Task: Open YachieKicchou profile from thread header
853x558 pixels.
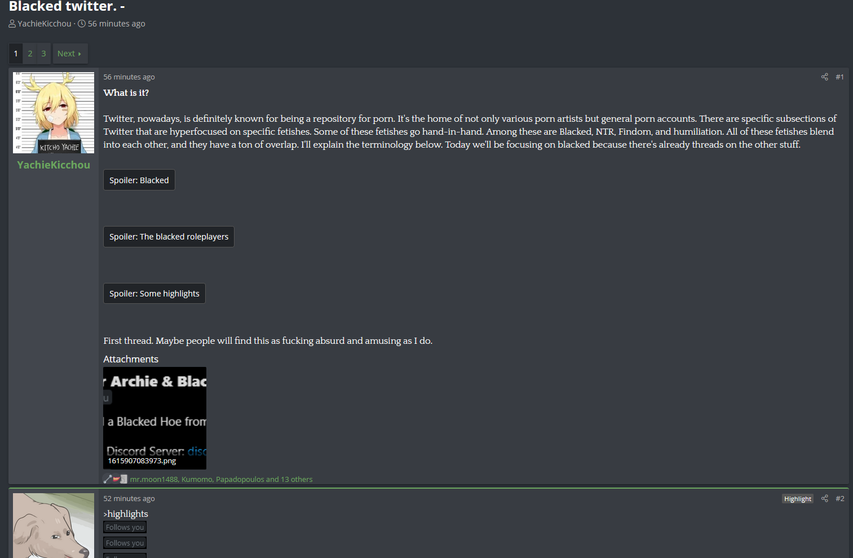Action: [x=45, y=24]
